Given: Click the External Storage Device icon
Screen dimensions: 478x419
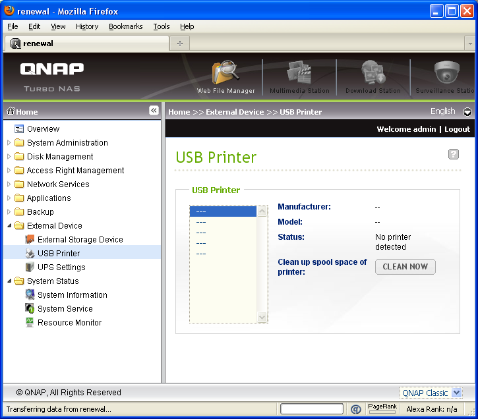Looking at the screenshot, I should point(30,239).
